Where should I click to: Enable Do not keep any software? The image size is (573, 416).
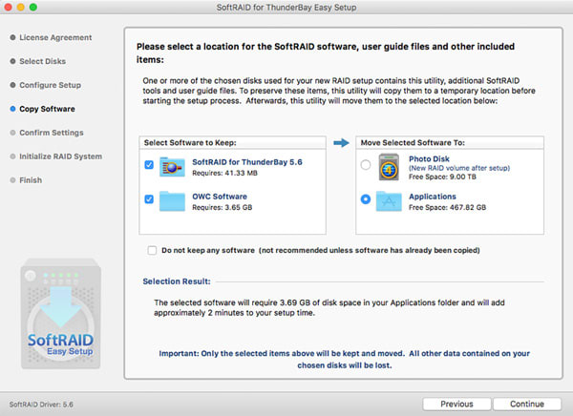(153, 250)
